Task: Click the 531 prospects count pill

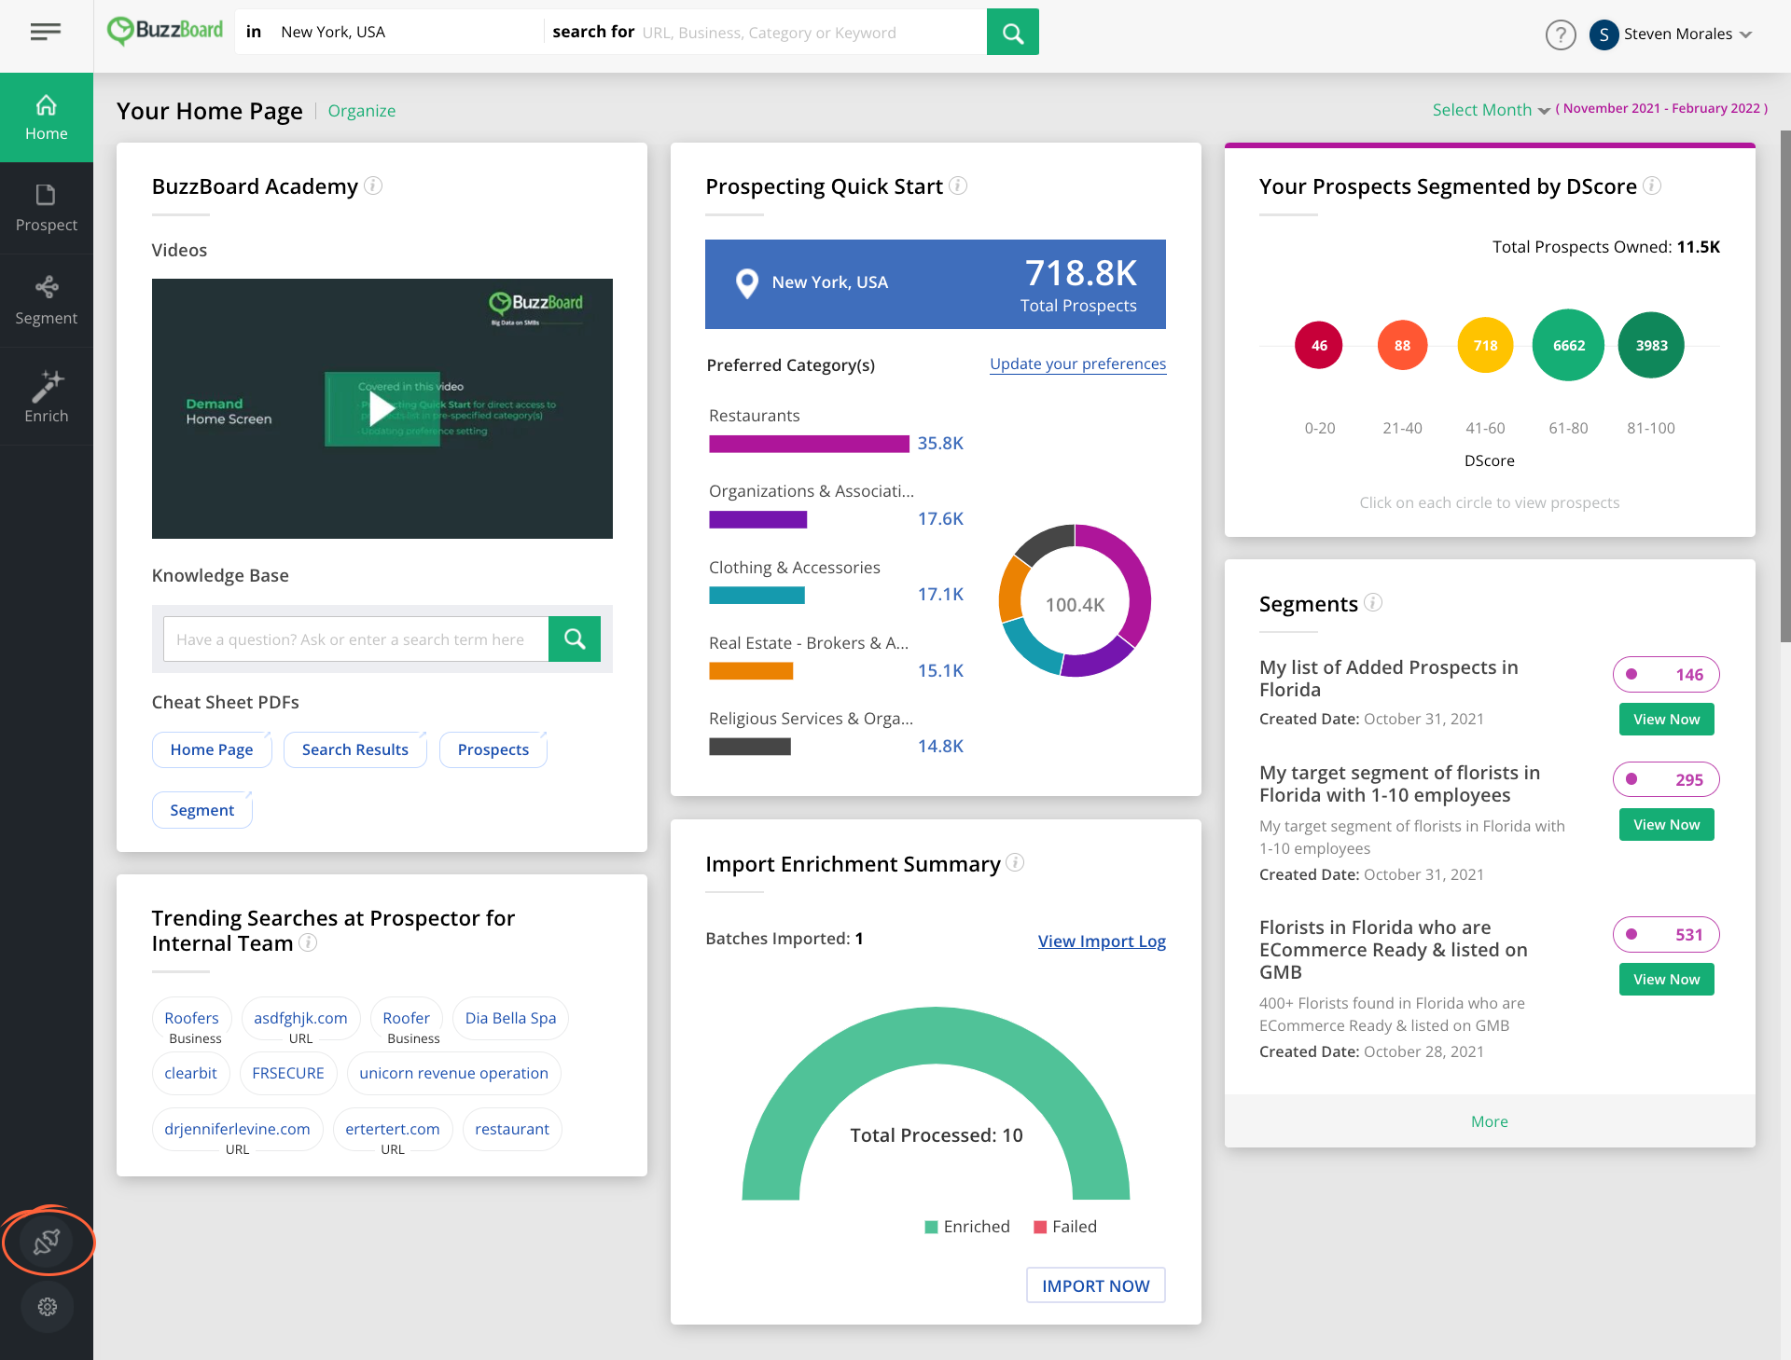Action: (1666, 934)
